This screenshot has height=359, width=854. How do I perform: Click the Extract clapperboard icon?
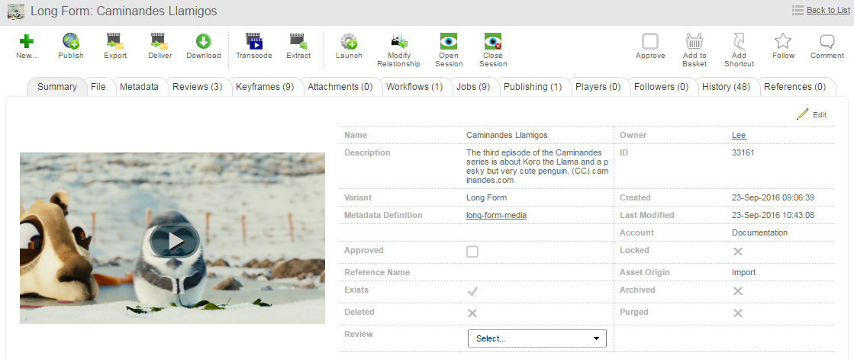[298, 41]
